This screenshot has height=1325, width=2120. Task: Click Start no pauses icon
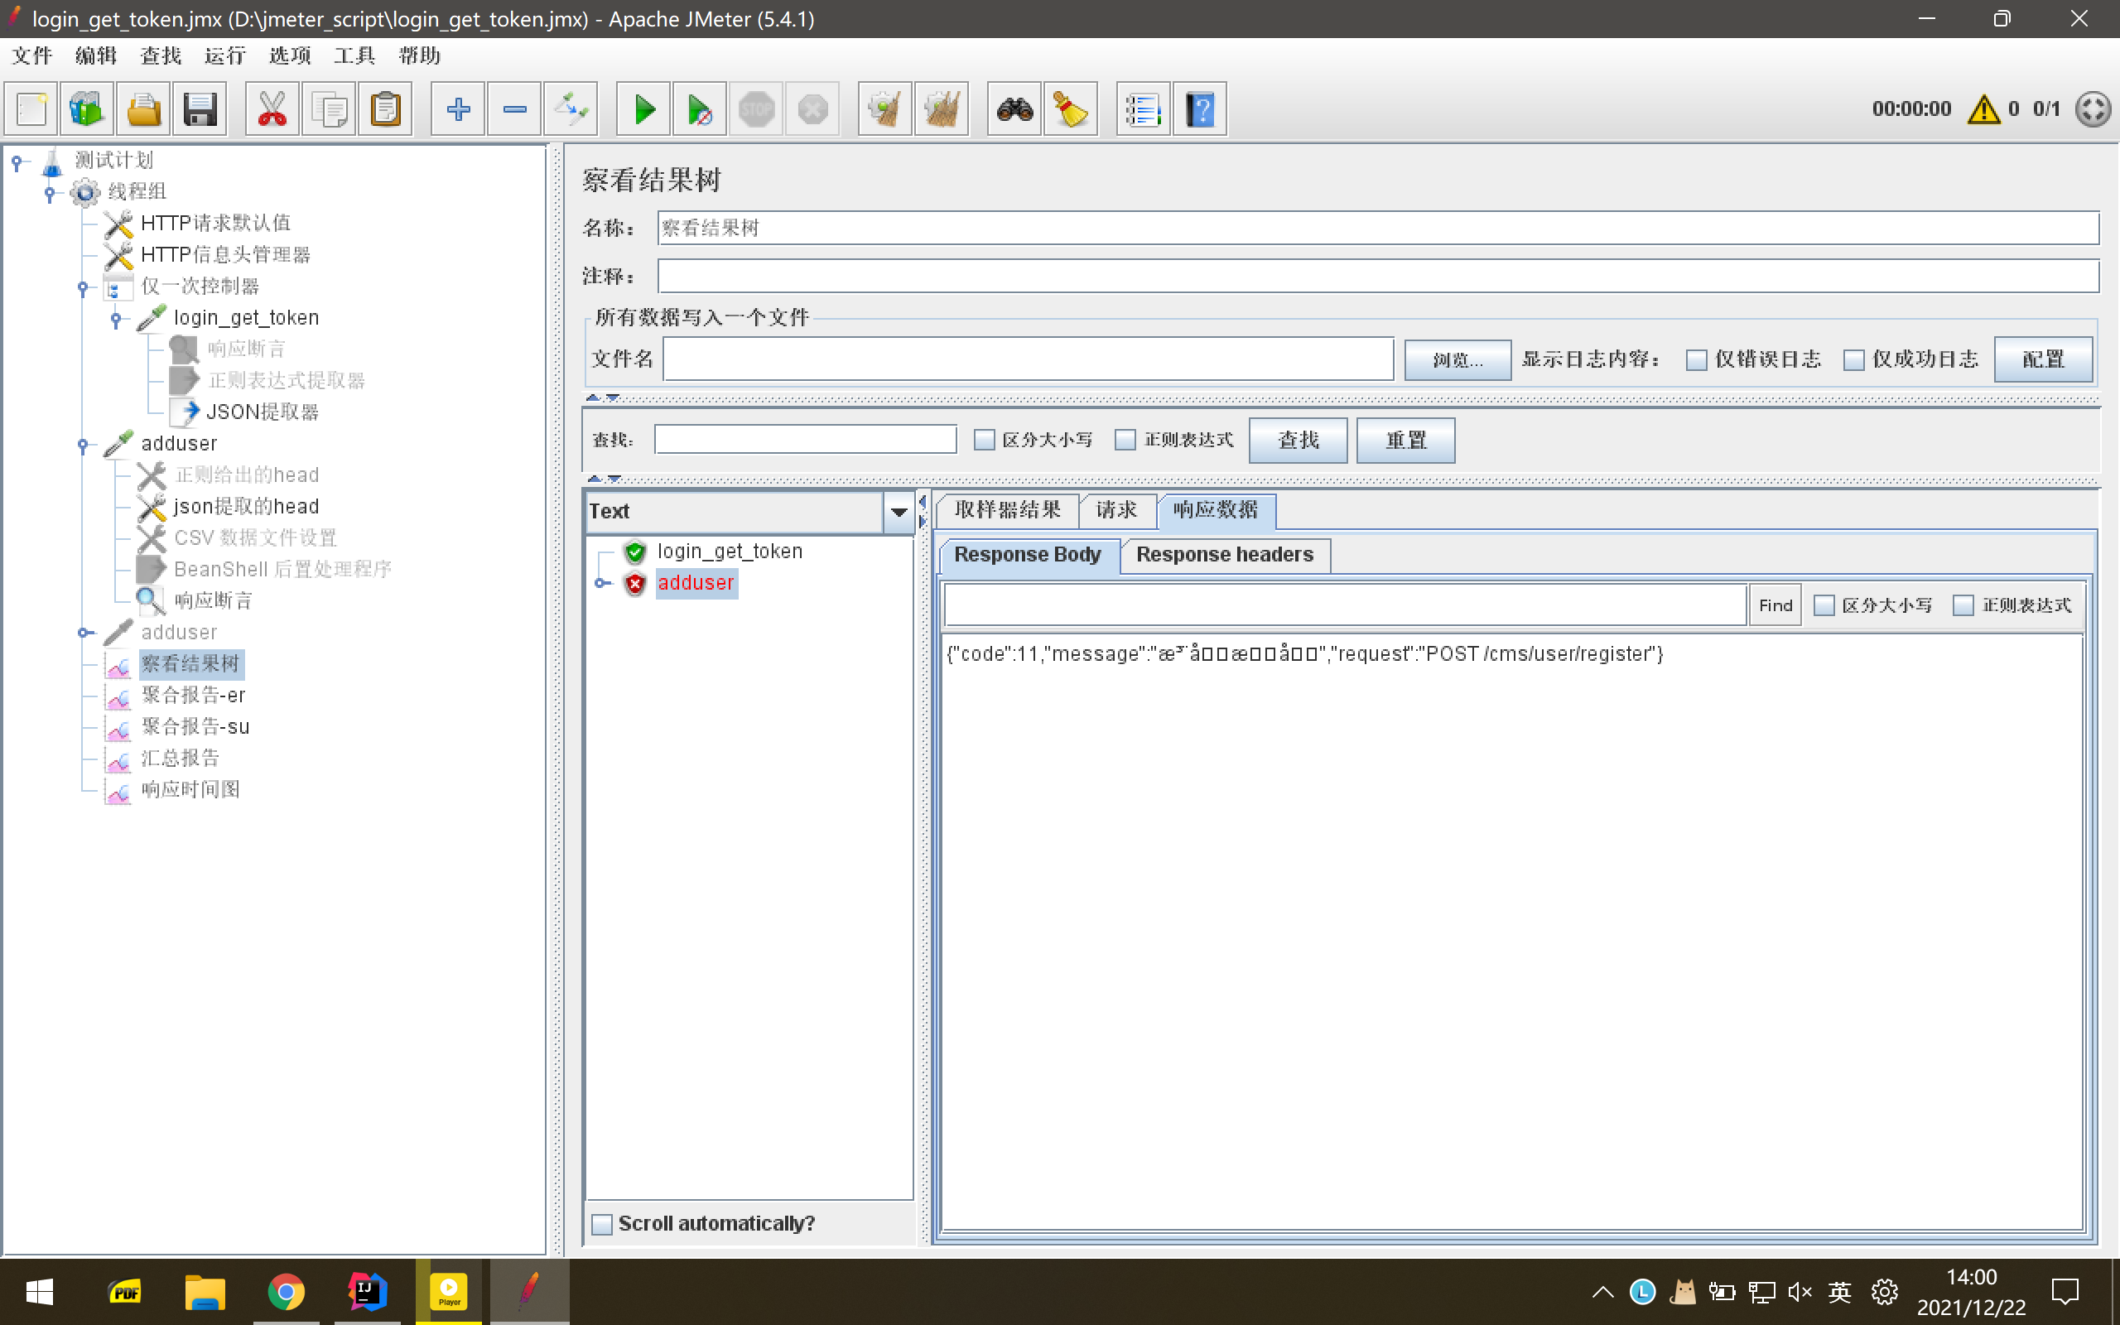click(699, 109)
